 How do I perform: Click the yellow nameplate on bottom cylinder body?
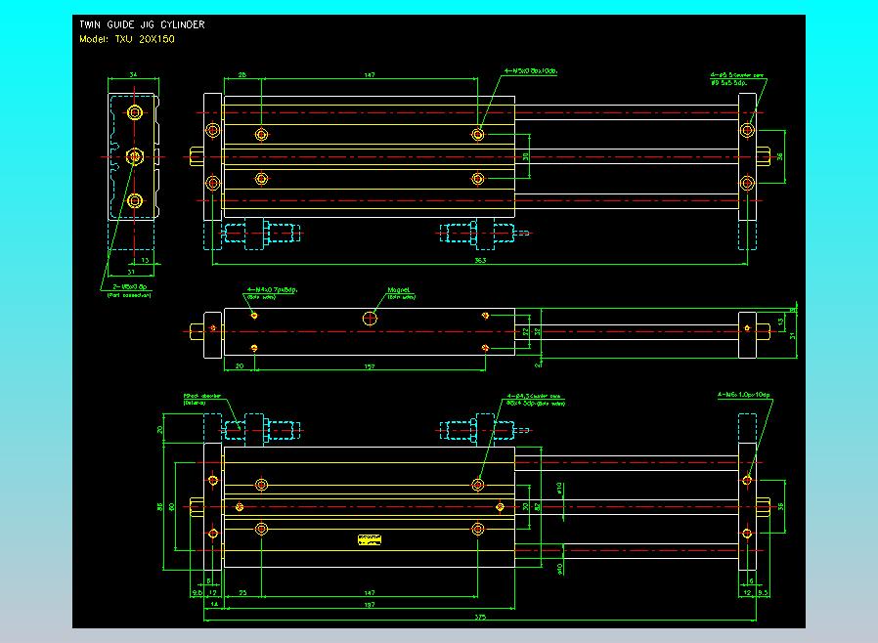pyautogui.click(x=370, y=540)
